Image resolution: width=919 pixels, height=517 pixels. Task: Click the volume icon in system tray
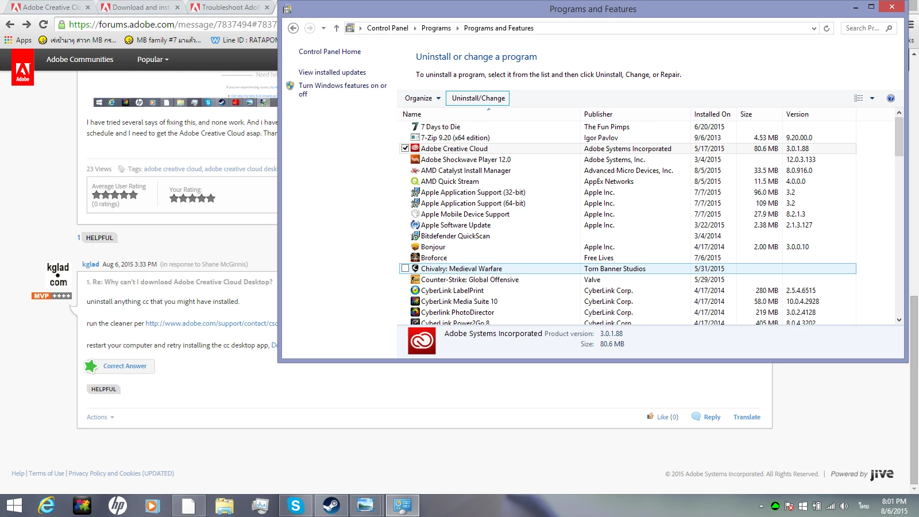tap(844, 506)
